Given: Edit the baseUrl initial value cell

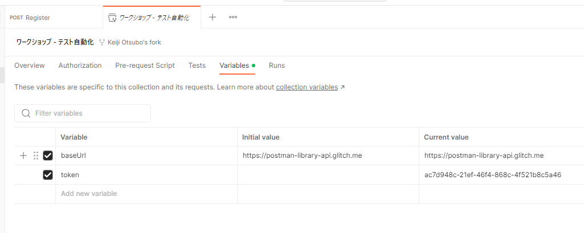Looking at the screenshot, I should (x=328, y=156).
